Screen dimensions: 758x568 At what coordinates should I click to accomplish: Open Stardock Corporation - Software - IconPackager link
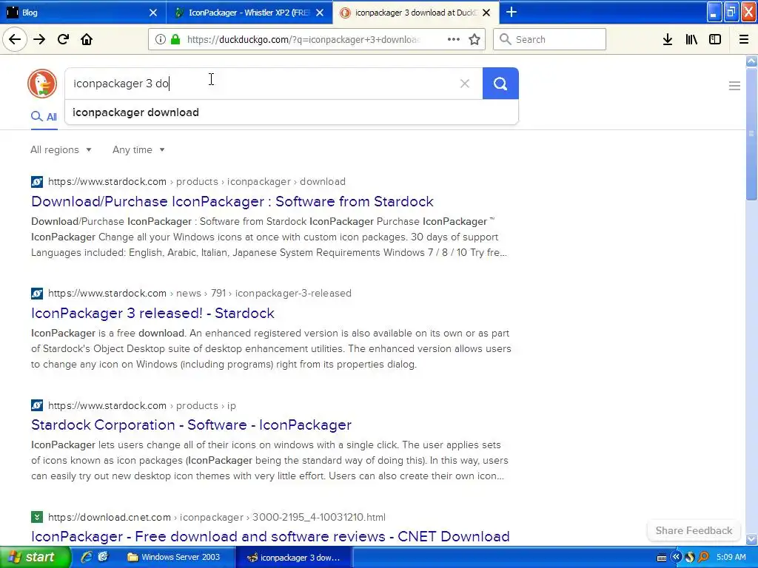(191, 425)
